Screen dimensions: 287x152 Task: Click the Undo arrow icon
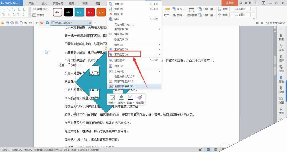[26, 23]
